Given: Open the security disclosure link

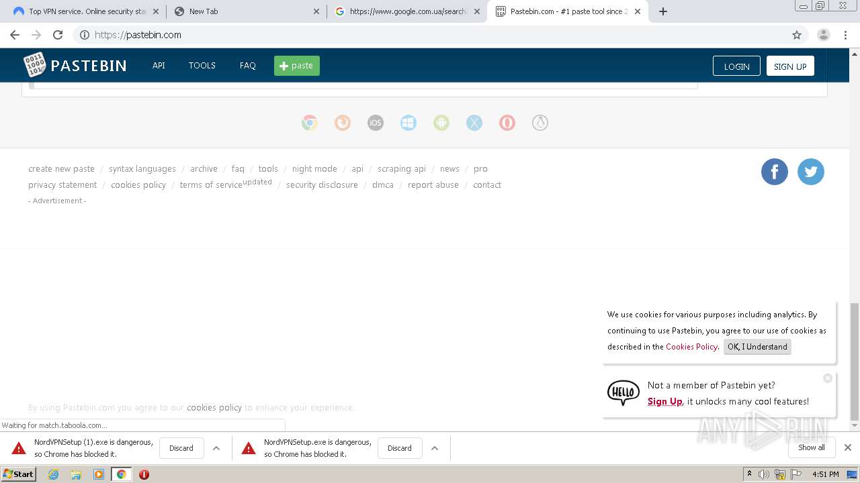Looking at the screenshot, I should point(322,185).
